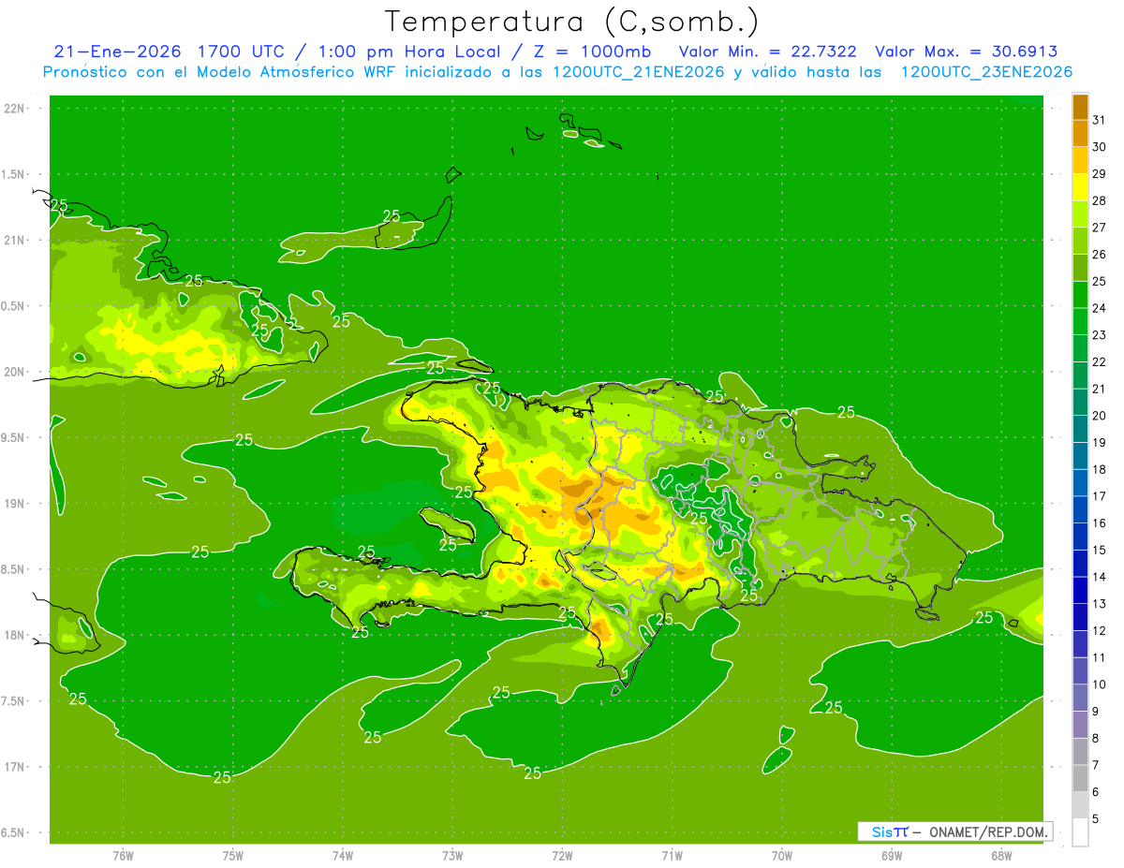Click the purple swatch between 8 and 9
This screenshot has width=1124, height=868.
pos(1080,725)
